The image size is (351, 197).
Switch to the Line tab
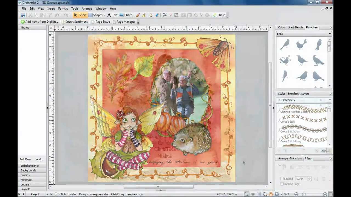pyautogui.click(x=290, y=27)
